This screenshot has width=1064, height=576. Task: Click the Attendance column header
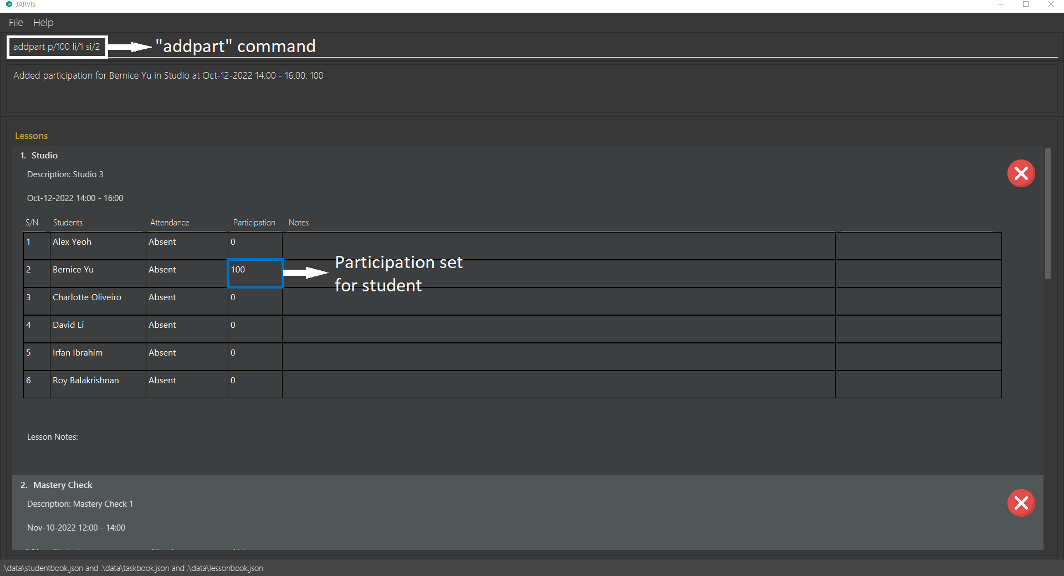[x=170, y=223]
